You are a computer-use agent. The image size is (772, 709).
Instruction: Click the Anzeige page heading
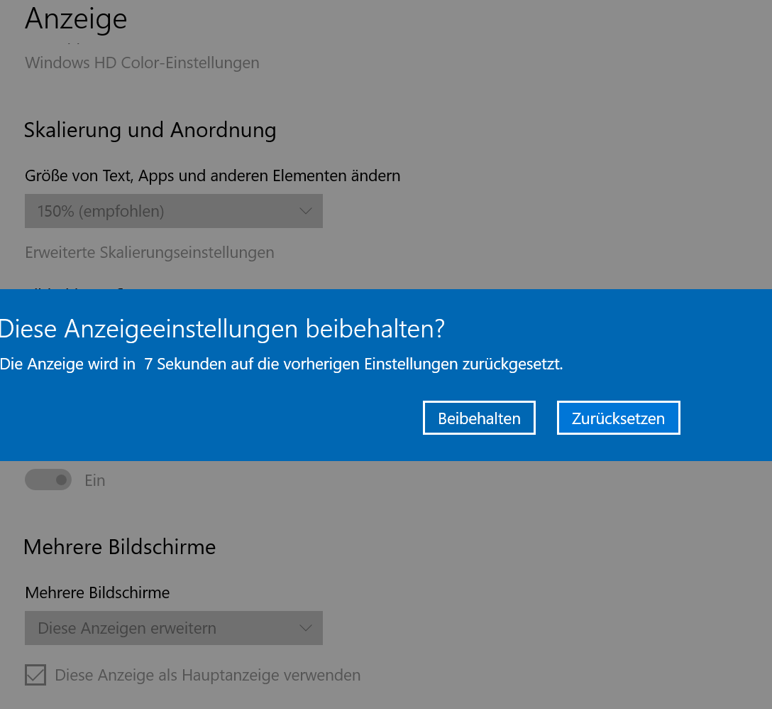[76, 20]
